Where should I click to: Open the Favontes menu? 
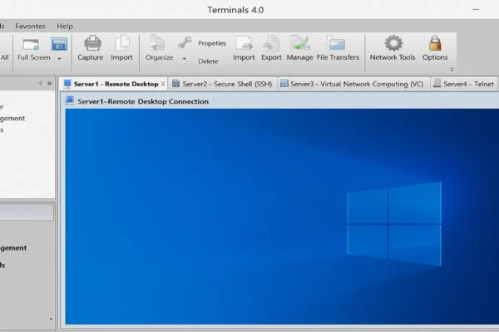31,26
